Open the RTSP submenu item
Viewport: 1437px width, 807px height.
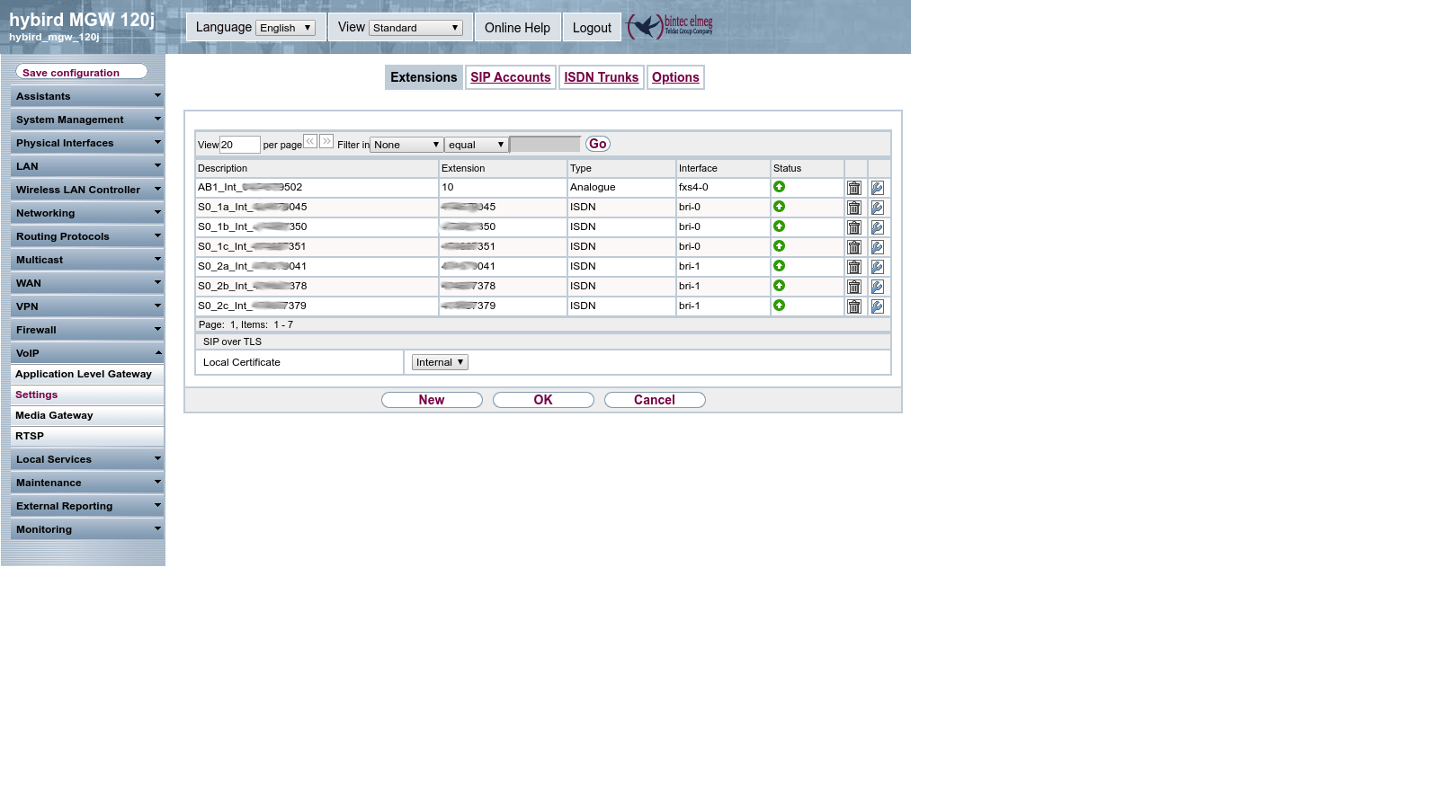[87, 436]
